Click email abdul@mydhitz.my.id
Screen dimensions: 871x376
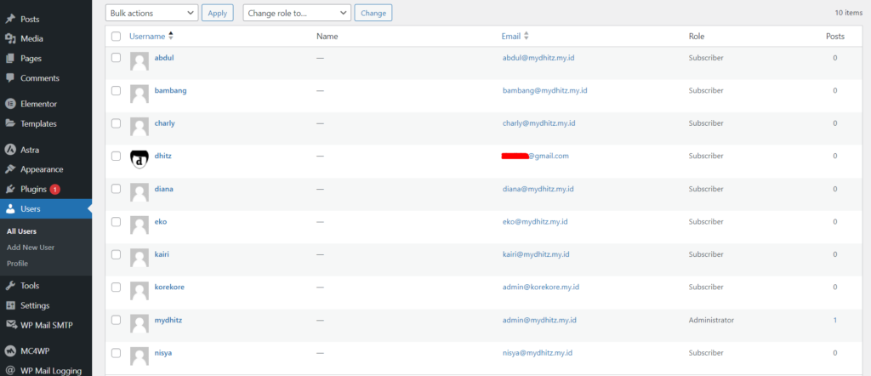click(538, 58)
